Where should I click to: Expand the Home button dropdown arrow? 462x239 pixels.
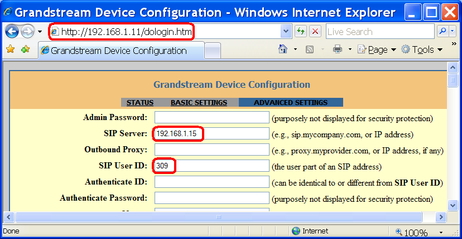tap(295, 49)
